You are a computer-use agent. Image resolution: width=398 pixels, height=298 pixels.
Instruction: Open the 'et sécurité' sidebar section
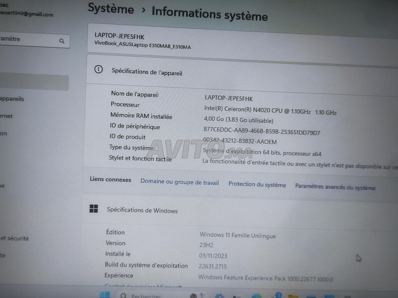(x=14, y=238)
